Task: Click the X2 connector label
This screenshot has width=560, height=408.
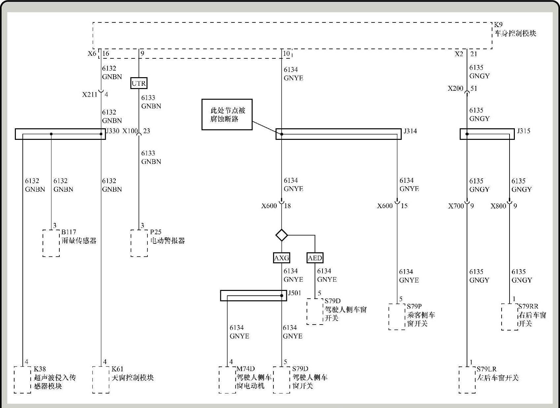Action: (x=459, y=54)
